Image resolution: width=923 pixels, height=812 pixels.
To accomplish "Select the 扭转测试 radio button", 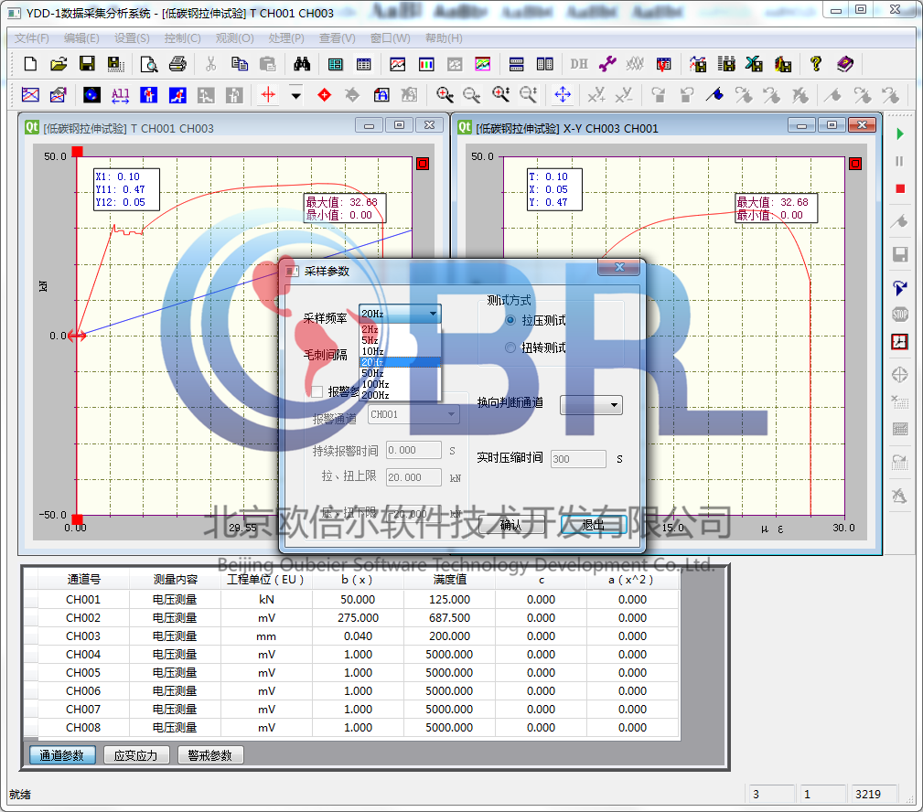I will 510,347.
